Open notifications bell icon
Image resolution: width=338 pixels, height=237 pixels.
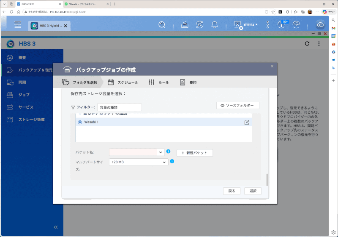click(215, 25)
